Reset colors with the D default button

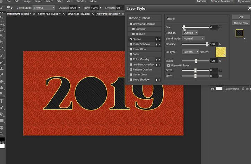point(3,143)
